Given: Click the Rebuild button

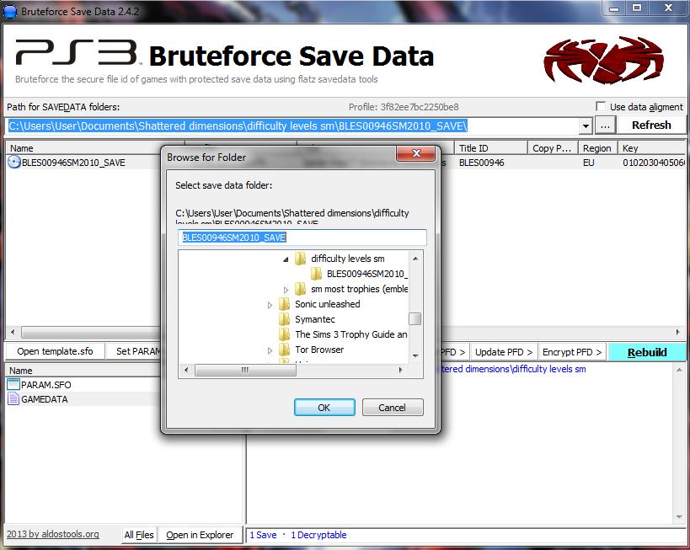Looking at the screenshot, I should tap(647, 352).
